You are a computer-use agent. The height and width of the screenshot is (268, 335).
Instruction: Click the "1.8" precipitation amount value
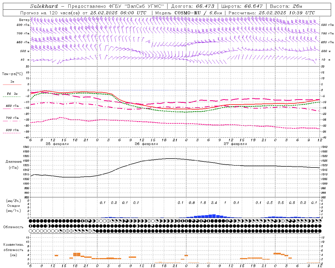pyautogui.click(x=203, y=203)
